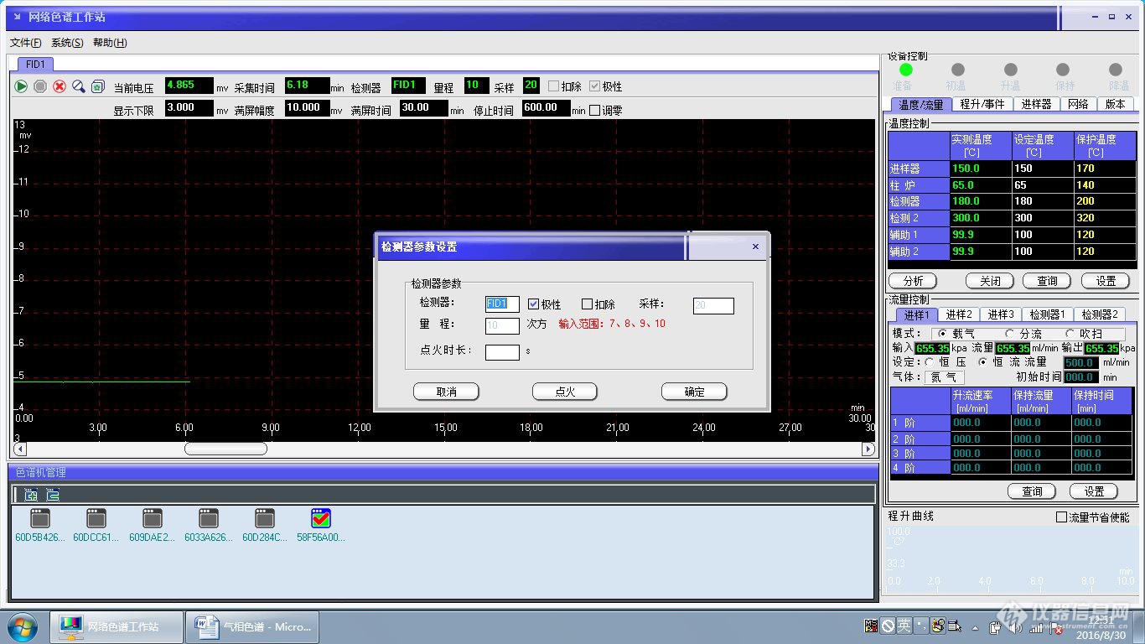Click the chart scrollbar right arrow
The height and width of the screenshot is (644, 1145).
coord(868,449)
